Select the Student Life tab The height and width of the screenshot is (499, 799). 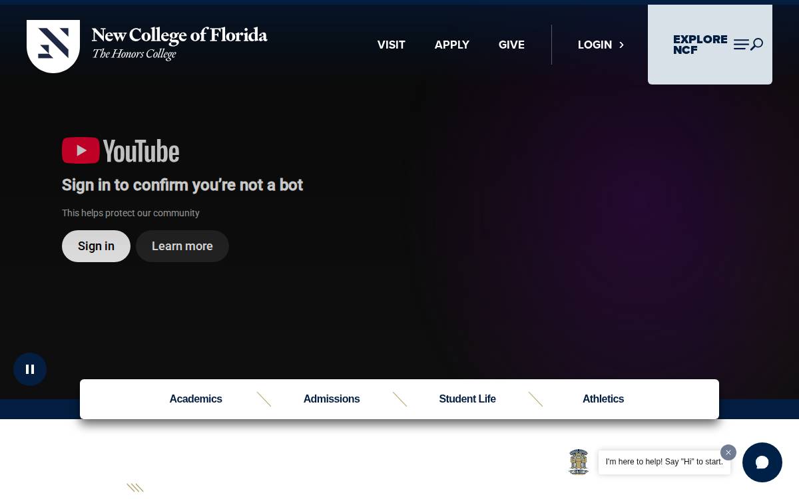[467, 399]
